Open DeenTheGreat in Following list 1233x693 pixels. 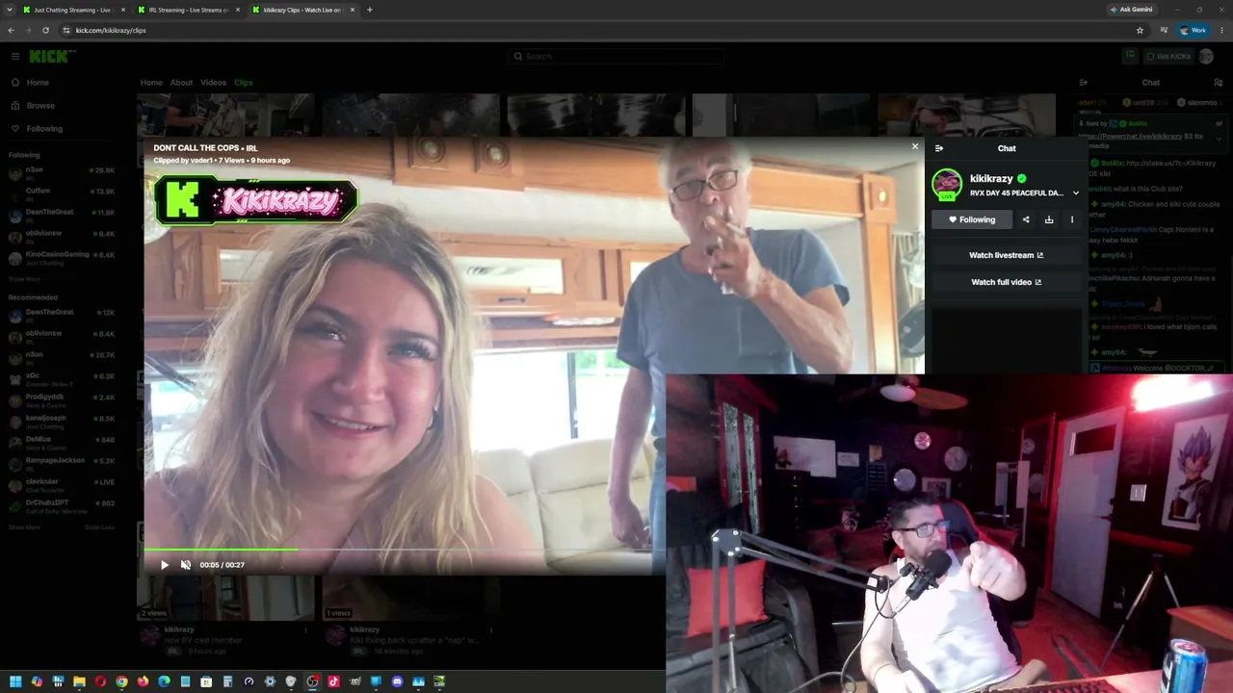[x=62, y=216]
